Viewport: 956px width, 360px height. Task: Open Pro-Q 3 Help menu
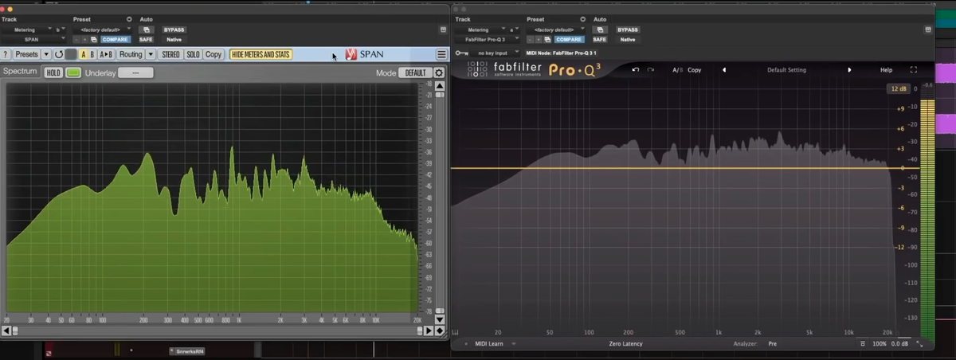886,70
